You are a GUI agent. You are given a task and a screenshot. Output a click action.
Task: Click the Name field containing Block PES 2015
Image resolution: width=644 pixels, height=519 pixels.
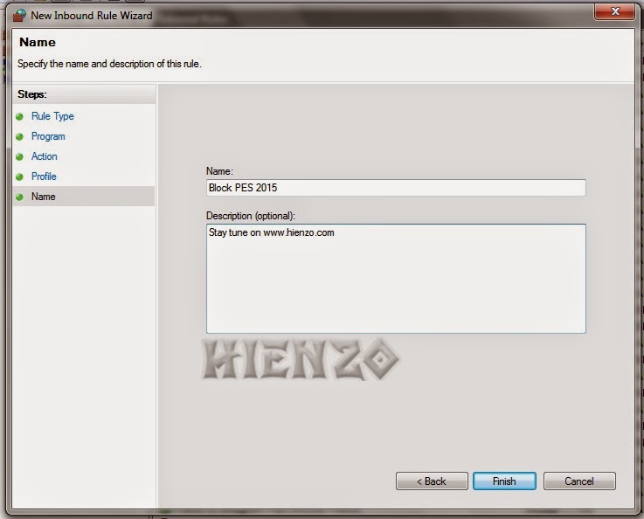point(395,188)
